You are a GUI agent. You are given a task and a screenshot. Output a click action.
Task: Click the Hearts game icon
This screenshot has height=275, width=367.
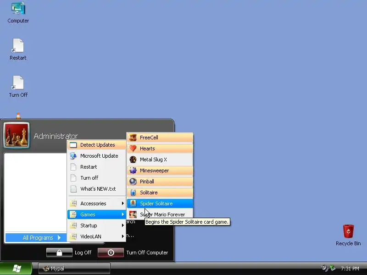coord(133,148)
